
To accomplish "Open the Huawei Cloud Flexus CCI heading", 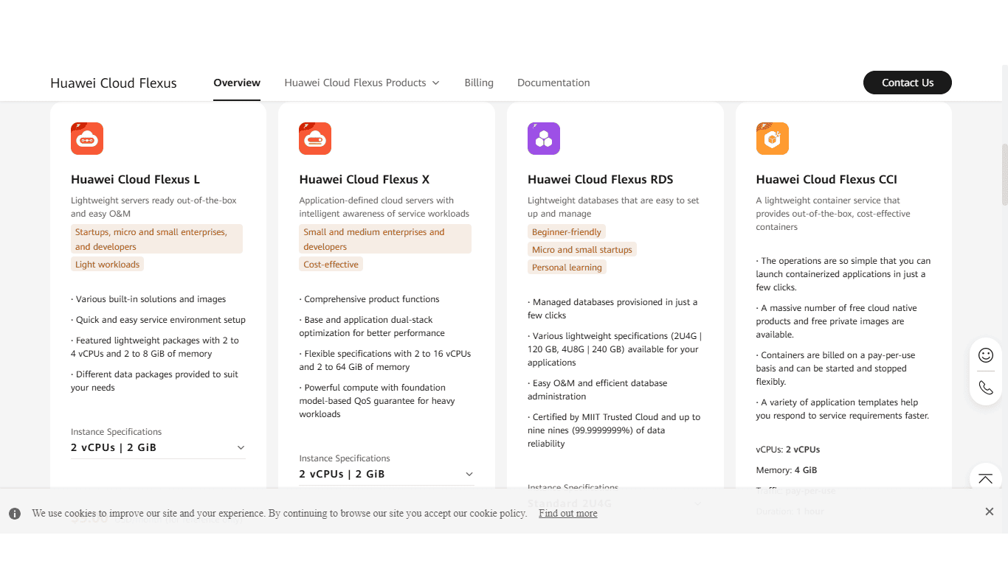I will pos(826,179).
